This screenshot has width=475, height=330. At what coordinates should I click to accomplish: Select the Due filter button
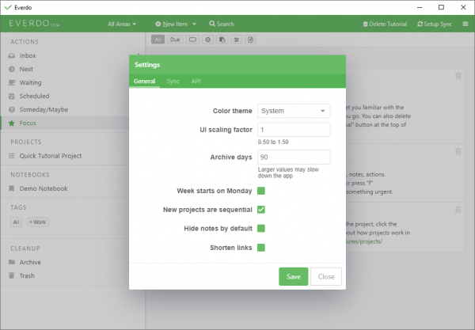point(175,40)
